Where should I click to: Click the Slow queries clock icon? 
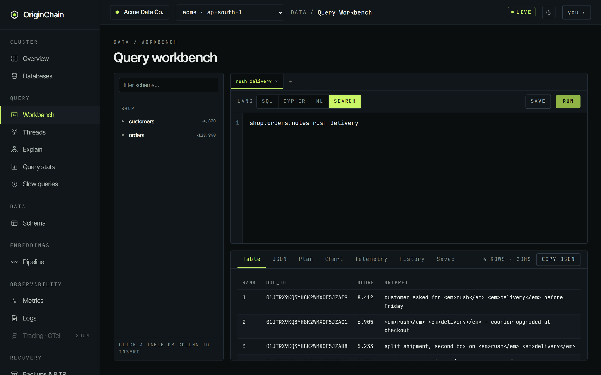click(14, 184)
